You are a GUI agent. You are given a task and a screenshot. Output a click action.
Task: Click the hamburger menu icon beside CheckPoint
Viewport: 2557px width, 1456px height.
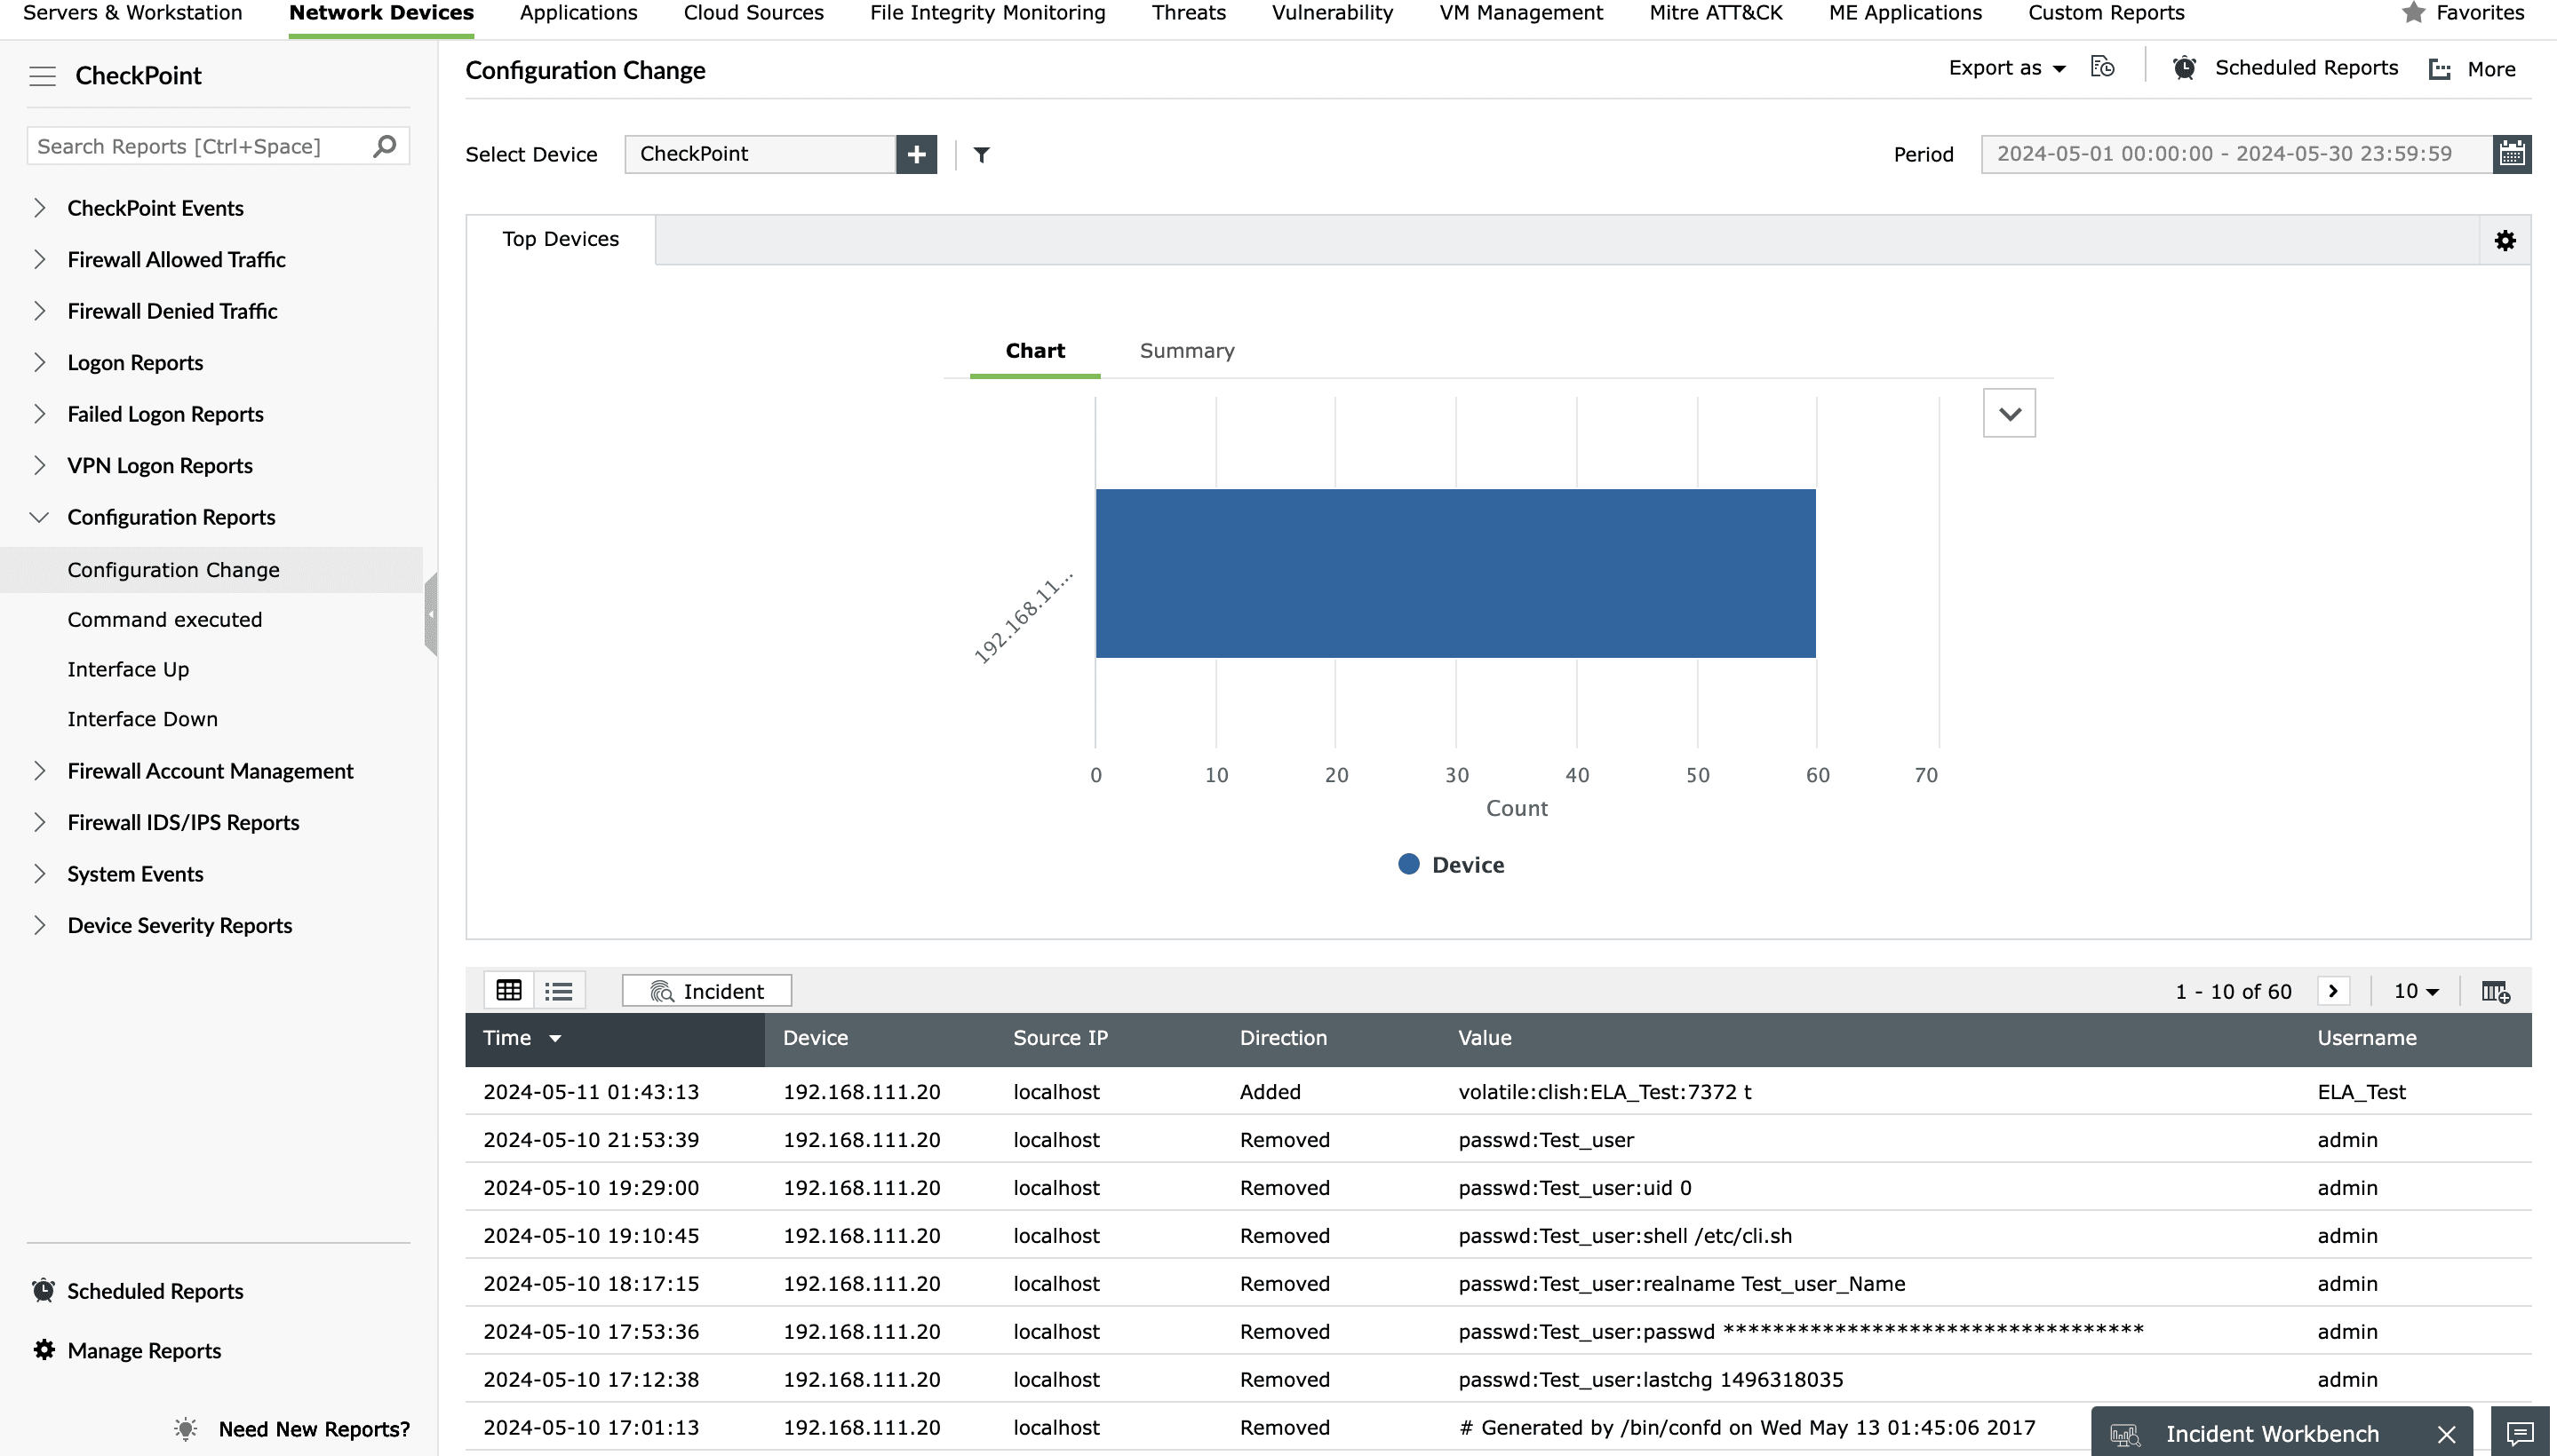(x=42, y=76)
